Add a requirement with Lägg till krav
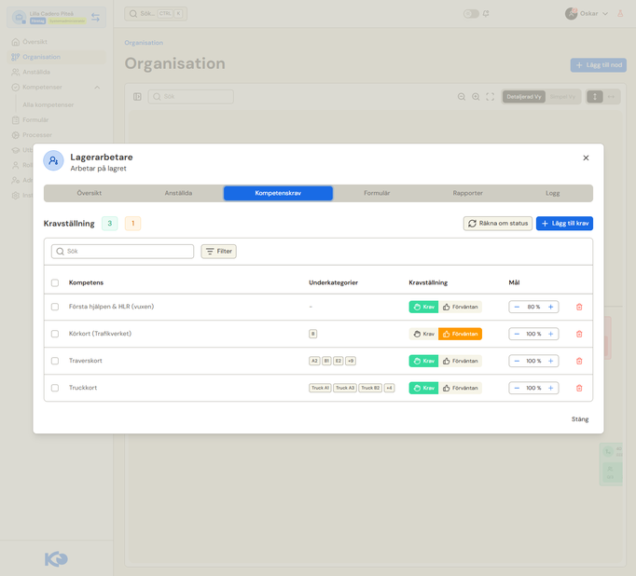 pyautogui.click(x=564, y=224)
